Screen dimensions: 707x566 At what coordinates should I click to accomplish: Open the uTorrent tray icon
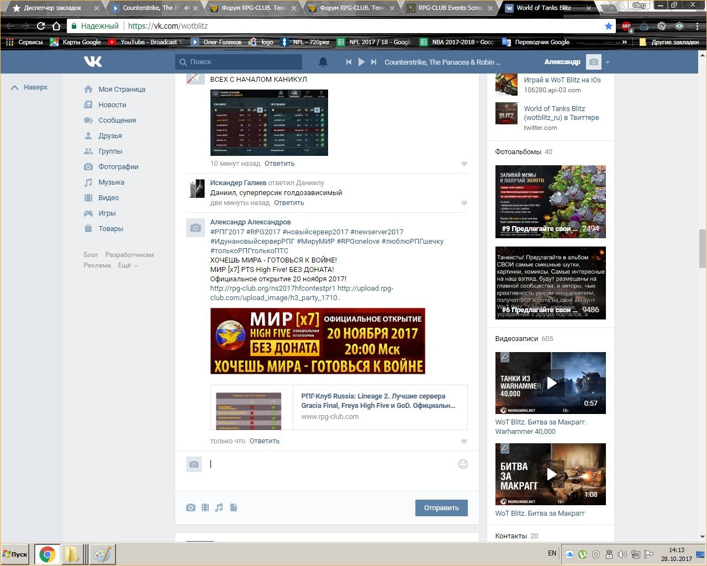582,554
